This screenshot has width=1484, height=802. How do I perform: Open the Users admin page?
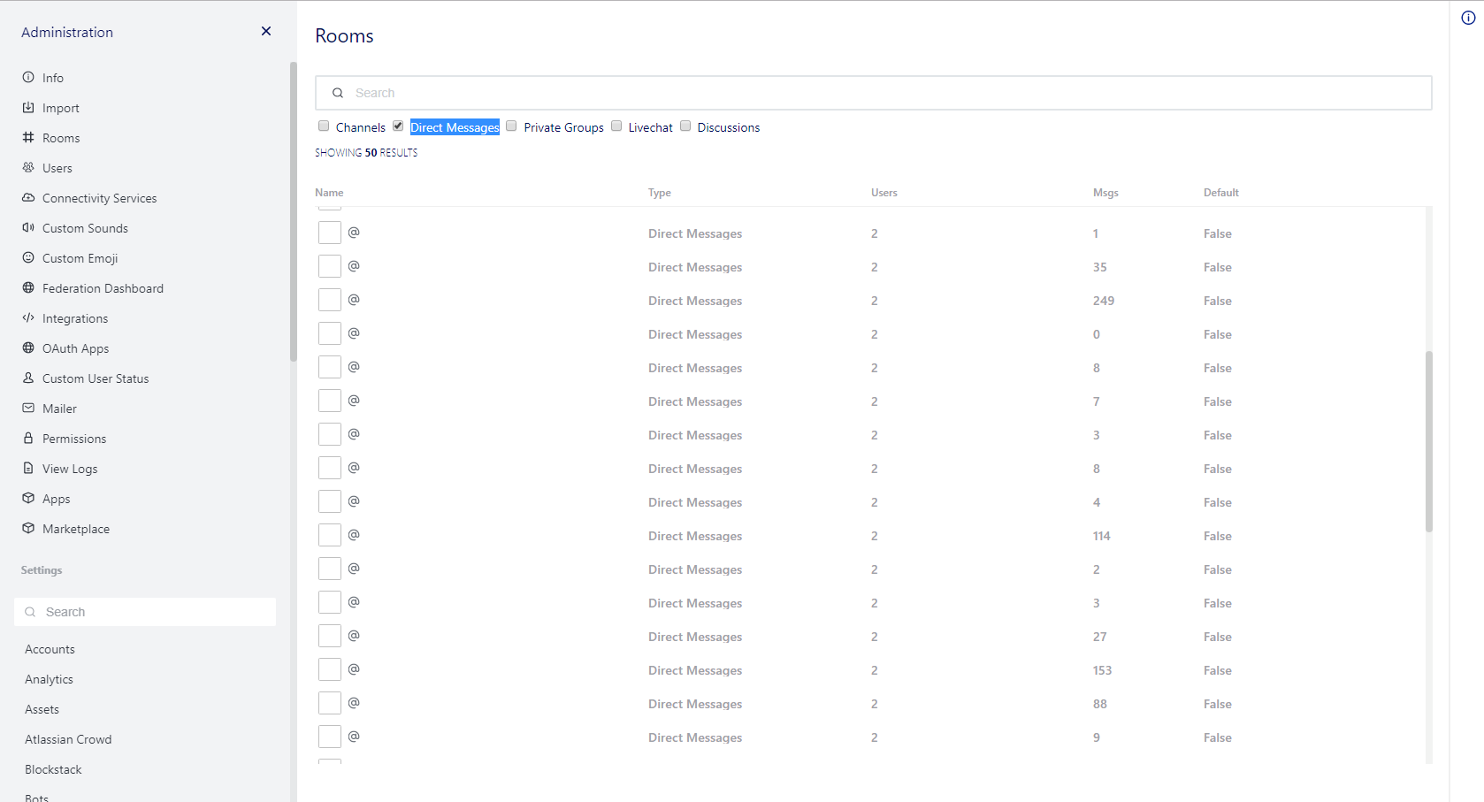(57, 168)
